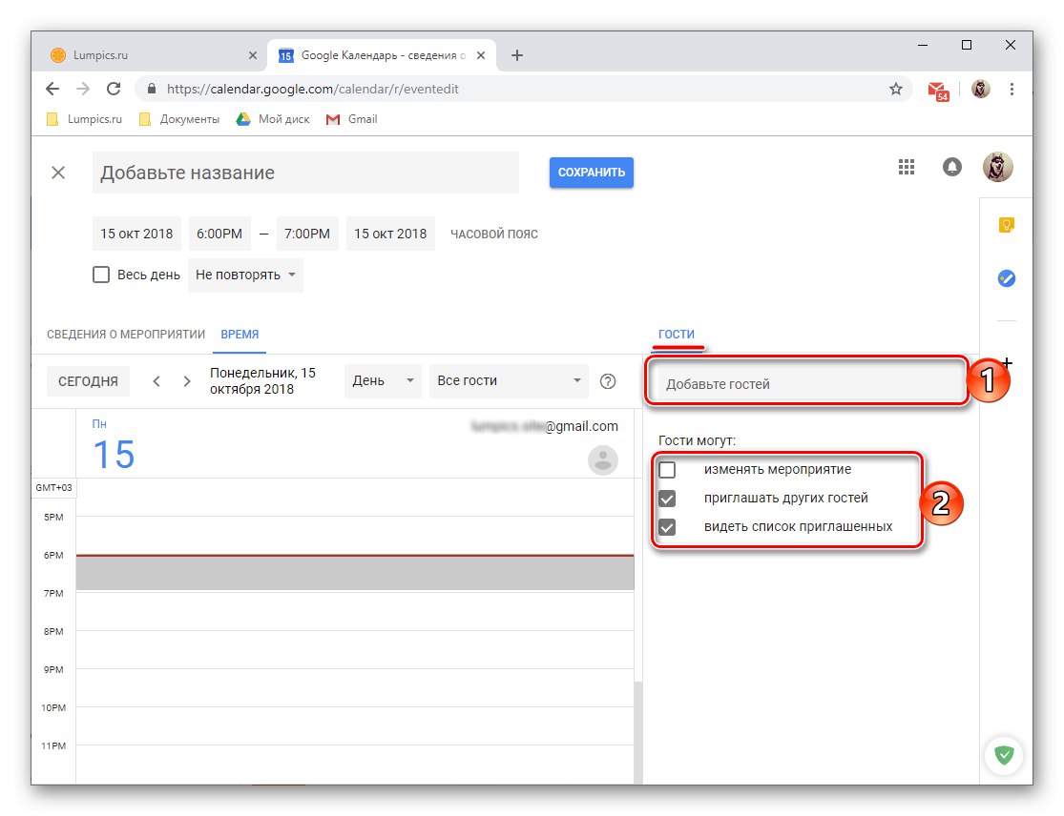1064x816 pixels.
Task: Open Google Keep in the side panel
Action: click(1006, 226)
